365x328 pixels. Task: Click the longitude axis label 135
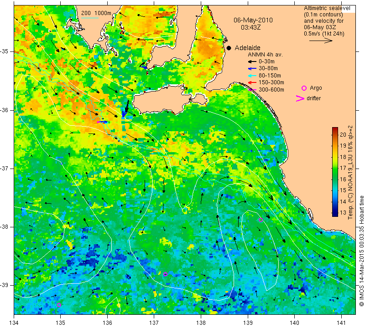tap(61, 323)
